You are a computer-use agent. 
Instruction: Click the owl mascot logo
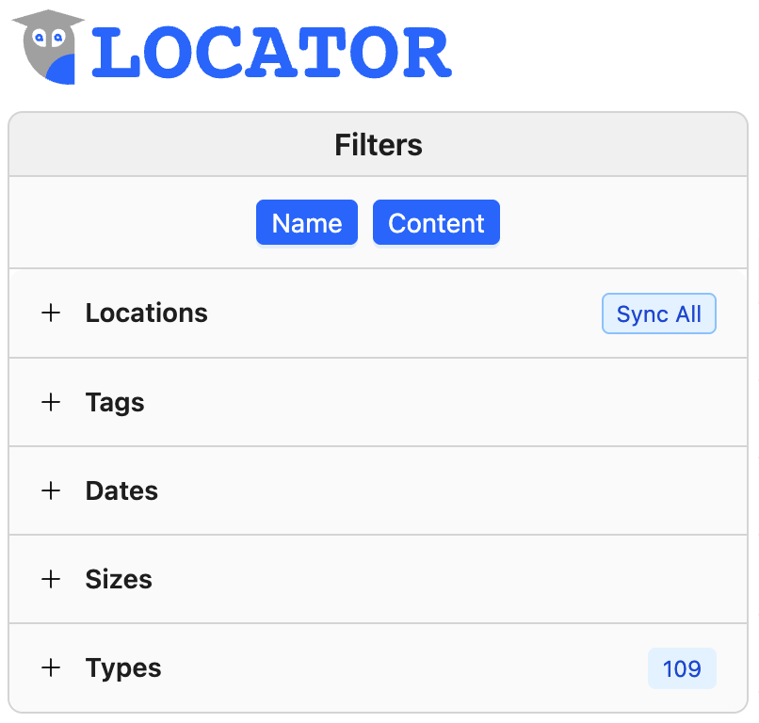coord(45,45)
